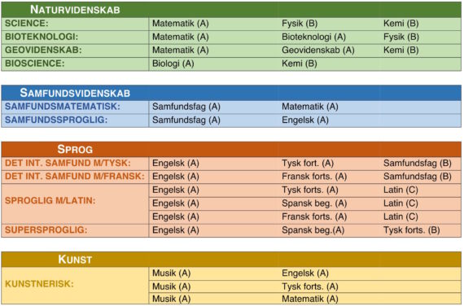Select the SAMFUNDSSPROGLIG row label
This screenshot has height=306, width=464.
(x=56, y=120)
